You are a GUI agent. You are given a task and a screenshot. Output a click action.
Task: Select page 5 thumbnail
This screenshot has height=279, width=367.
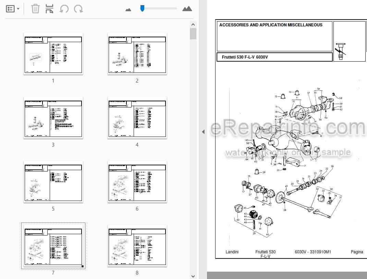pos(53,182)
